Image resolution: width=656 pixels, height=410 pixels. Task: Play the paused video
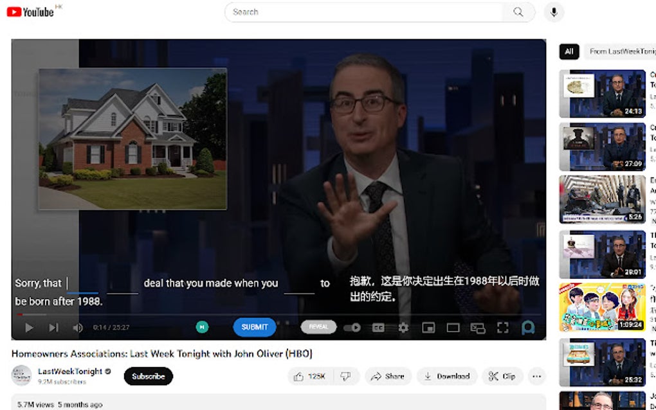tap(29, 328)
